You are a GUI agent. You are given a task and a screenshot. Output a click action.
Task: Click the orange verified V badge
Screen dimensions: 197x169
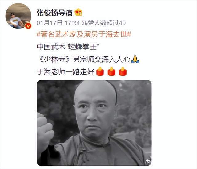[28, 26]
